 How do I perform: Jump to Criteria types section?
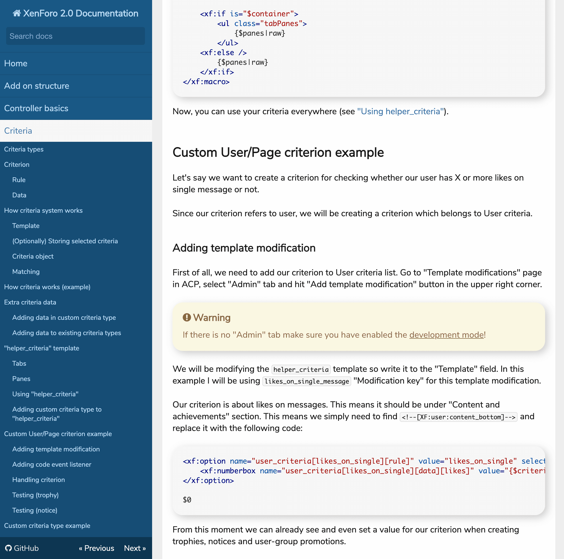point(24,149)
